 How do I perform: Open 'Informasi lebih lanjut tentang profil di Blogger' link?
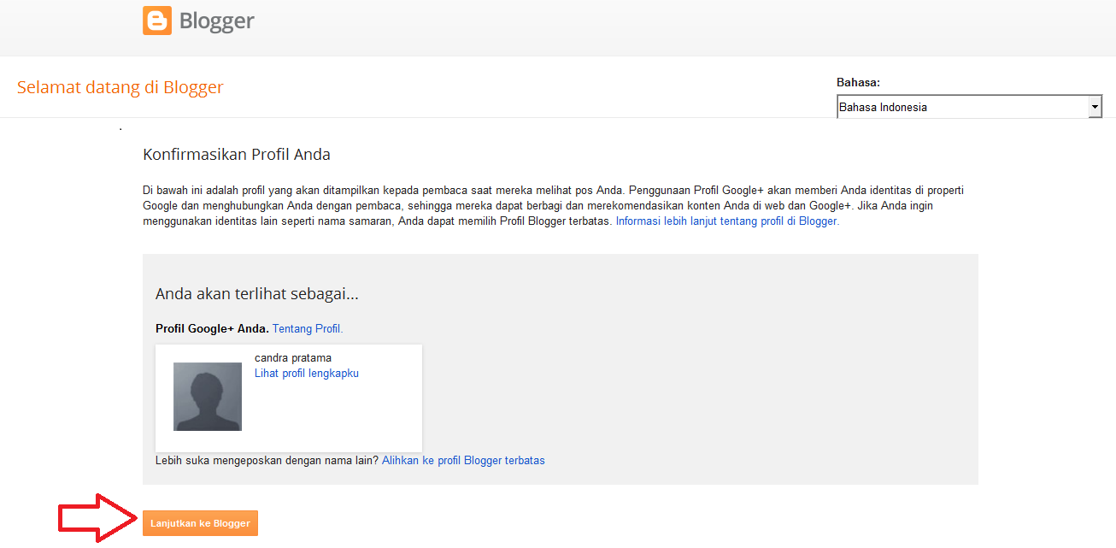[727, 221]
